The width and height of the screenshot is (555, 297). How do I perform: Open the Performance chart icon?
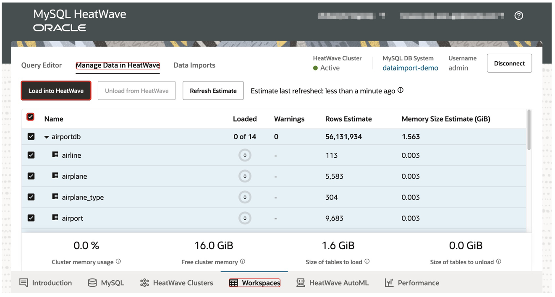(389, 283)
